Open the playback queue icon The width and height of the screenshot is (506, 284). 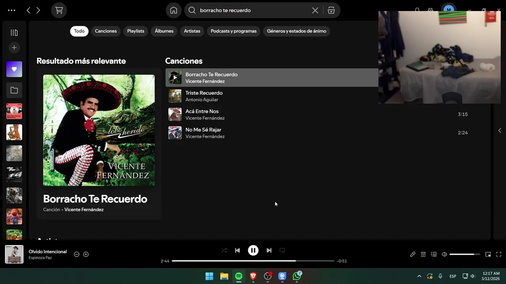coord(423,254)
